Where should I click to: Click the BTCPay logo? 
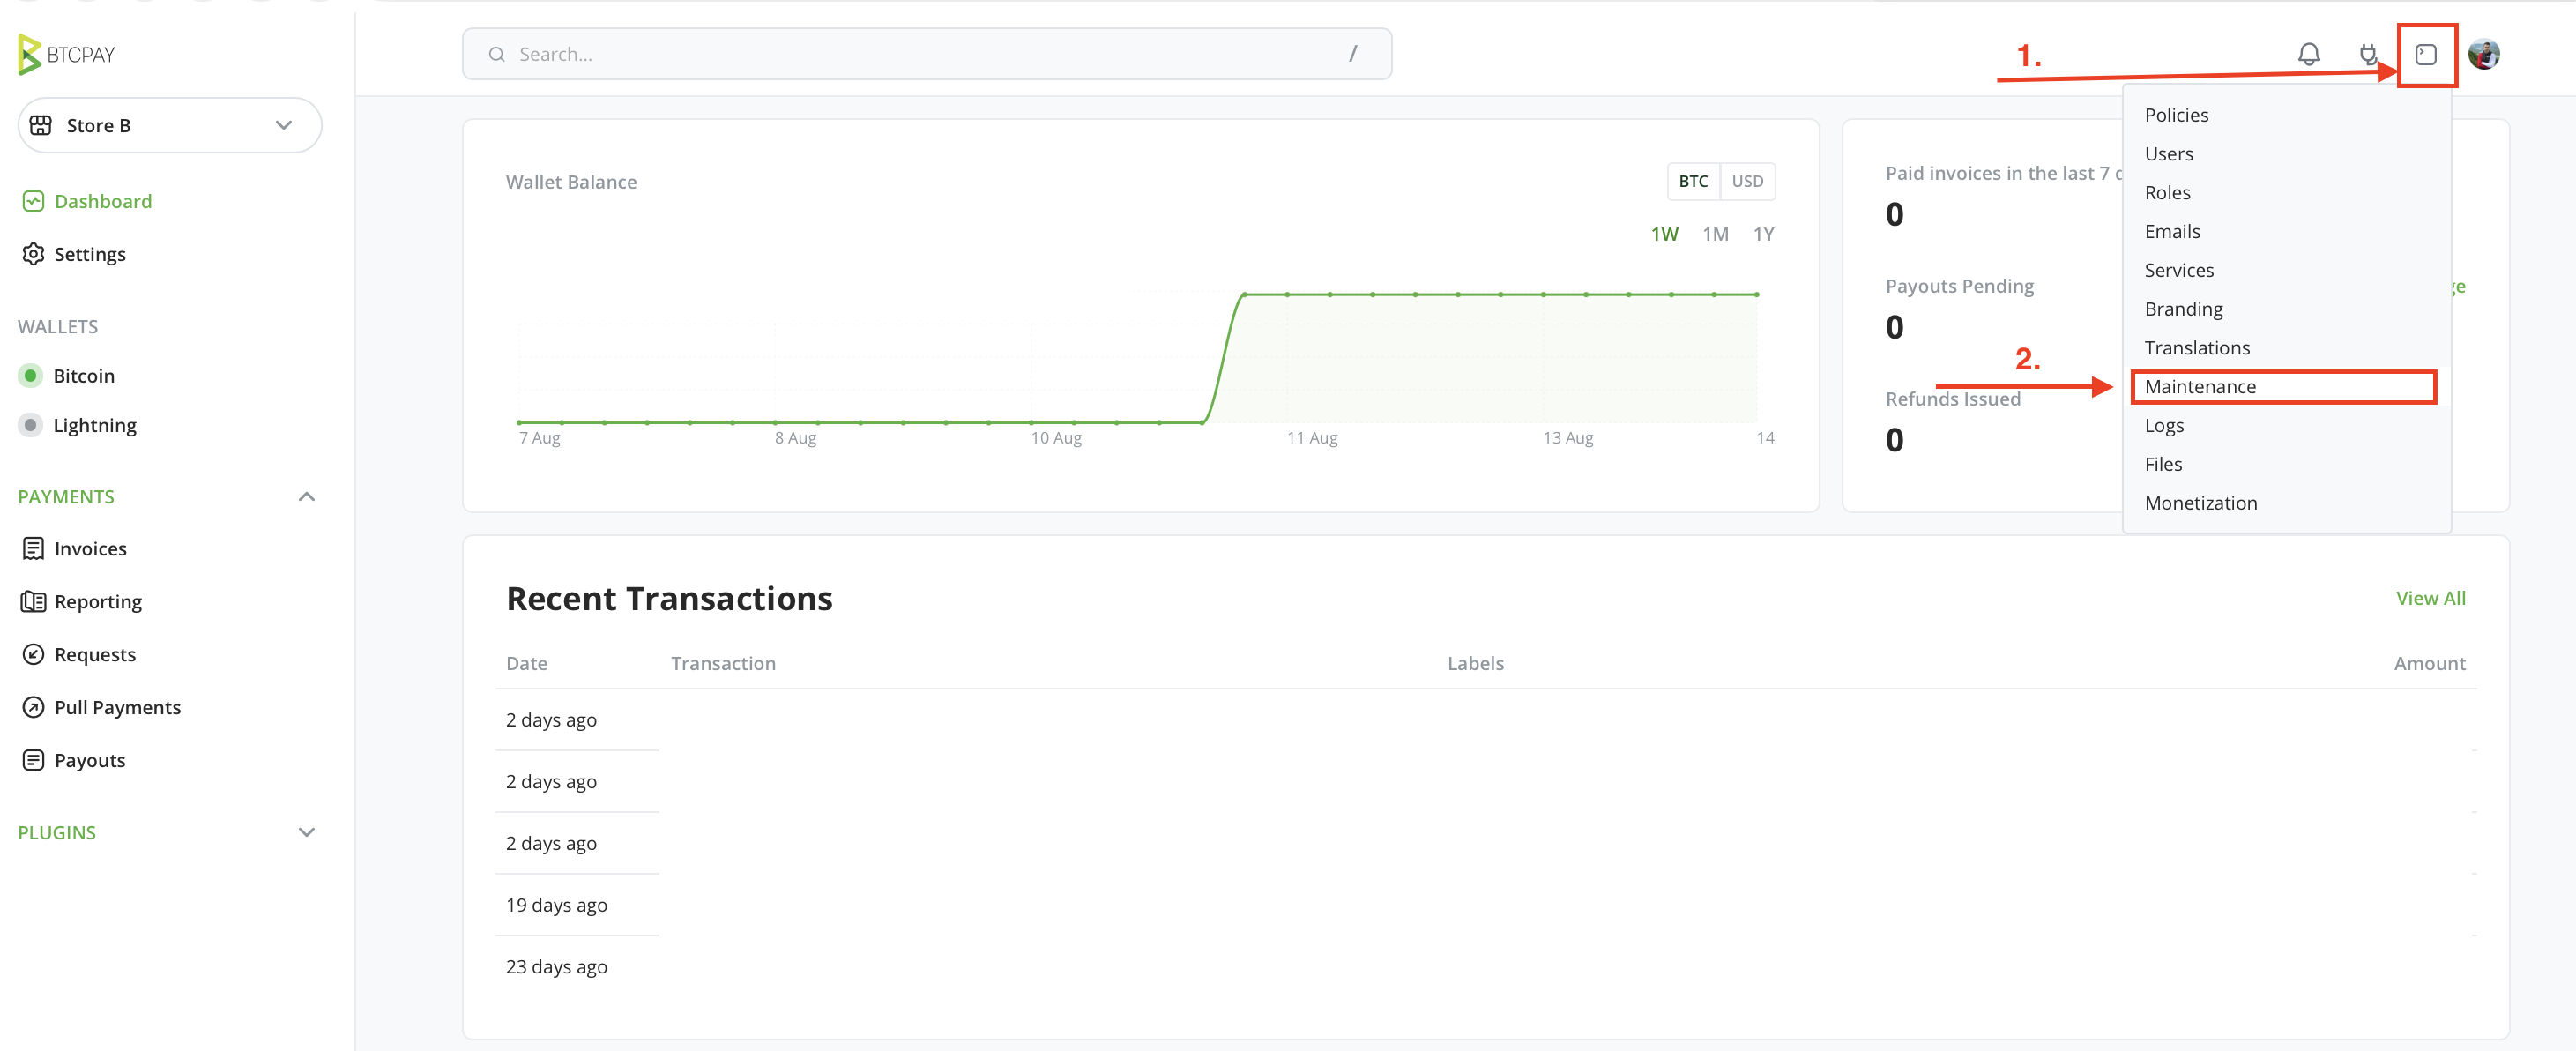[66, 54]
